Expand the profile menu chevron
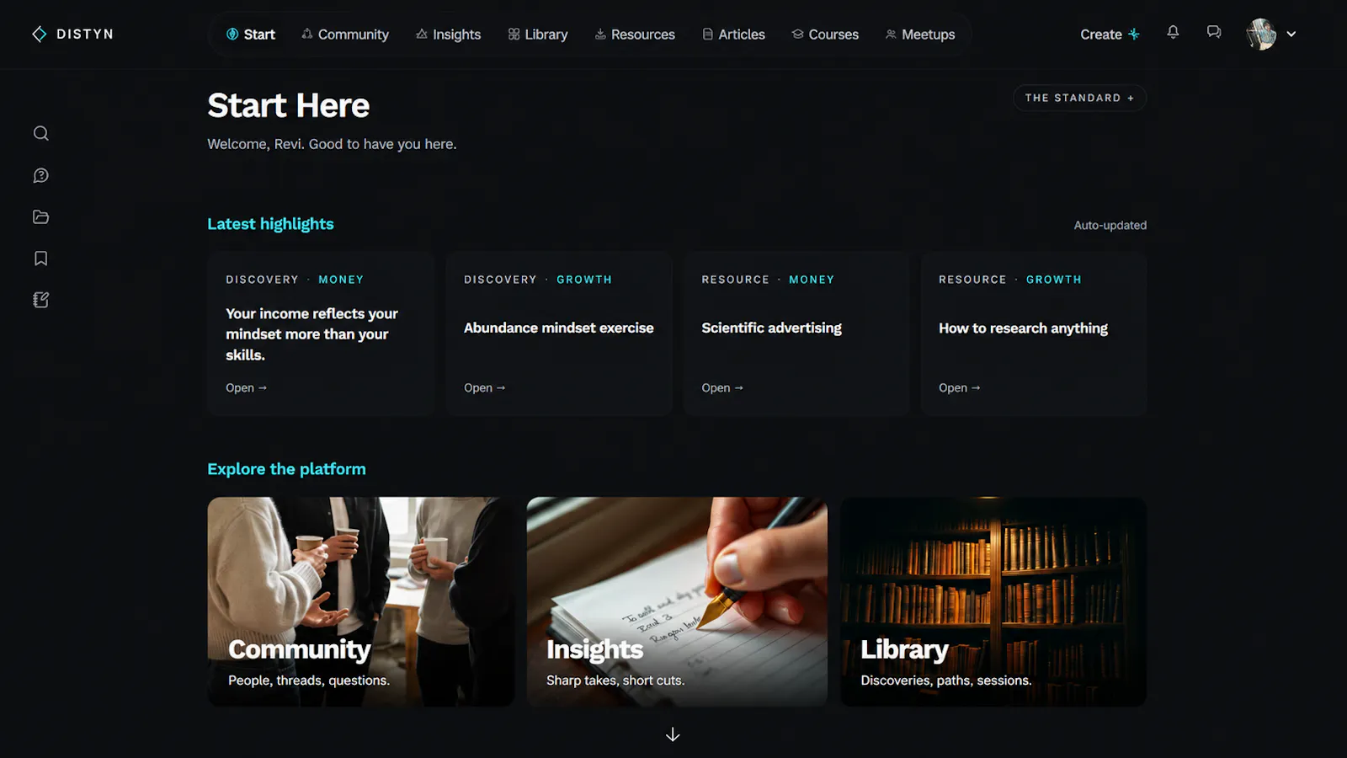The image size is (1347, 758). (1291, 35)
